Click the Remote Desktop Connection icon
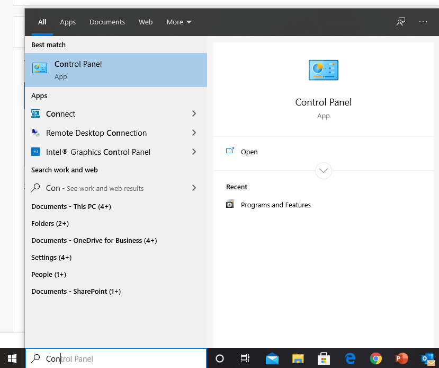 (35, 133)
